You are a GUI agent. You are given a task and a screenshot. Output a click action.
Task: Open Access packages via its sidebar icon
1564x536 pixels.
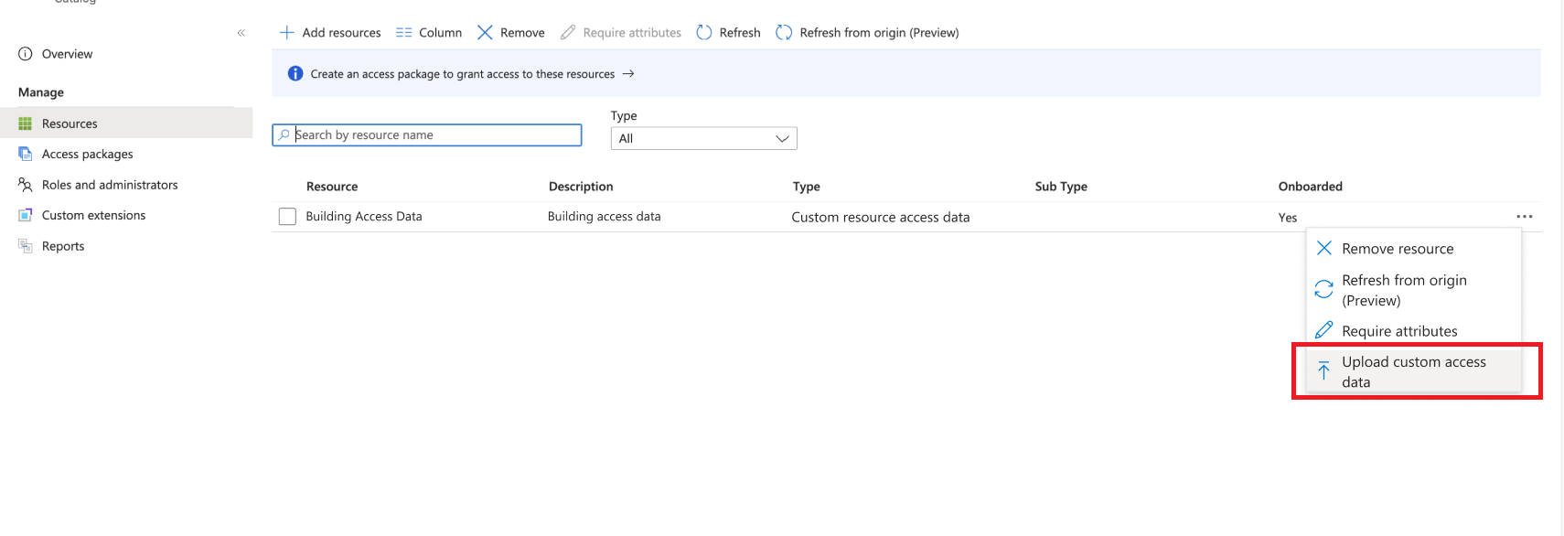pyautogui.click(x=26, y=155)
